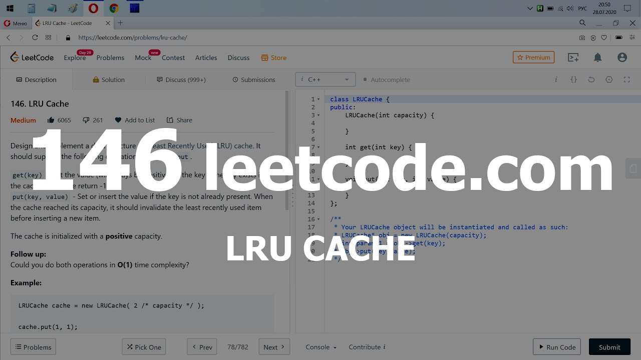The height and width of the screenshot is (360, 641).
Task: Visit the LeetCode Store
Action: 274,58
